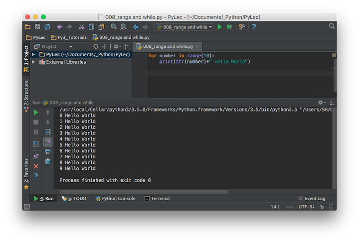Screen dimensions: 359x242
Task: Open the Python Console tab
Action: click(115, 199)
